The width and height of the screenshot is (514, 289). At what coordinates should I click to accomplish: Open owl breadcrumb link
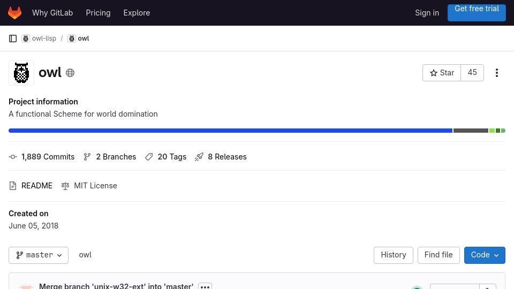tap(84, 39)
